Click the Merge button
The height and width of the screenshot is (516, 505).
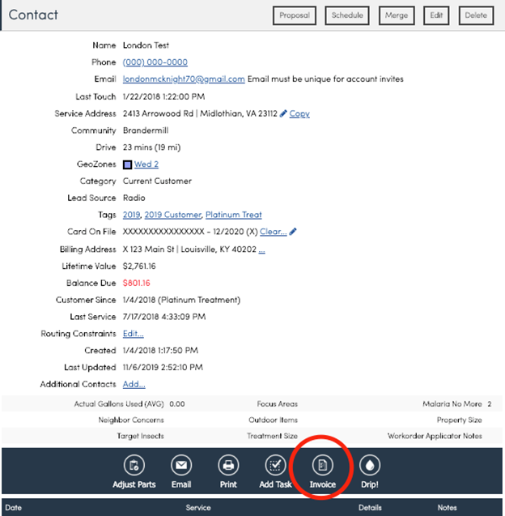click(397, 15)
